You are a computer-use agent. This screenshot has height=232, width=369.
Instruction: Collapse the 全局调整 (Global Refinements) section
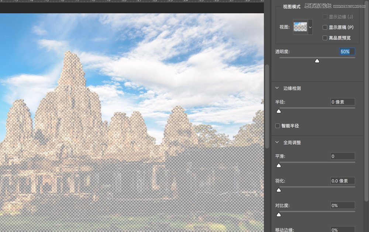click(x=276, y=142)
